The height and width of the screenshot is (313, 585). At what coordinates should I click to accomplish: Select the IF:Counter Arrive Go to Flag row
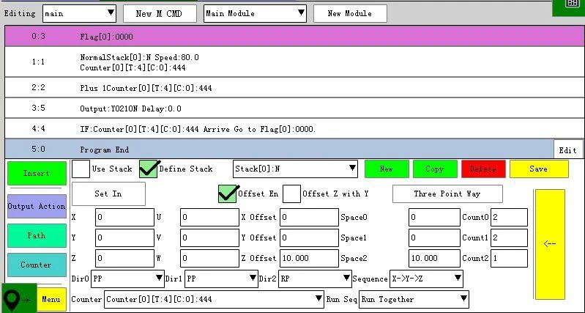(295, 129)
